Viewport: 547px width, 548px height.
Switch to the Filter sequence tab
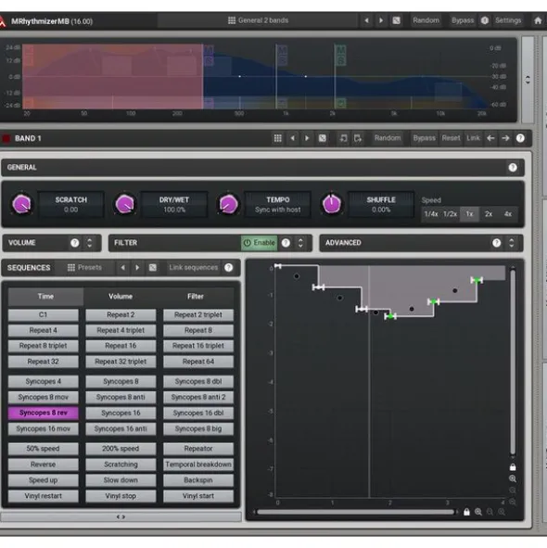[196, 297]
